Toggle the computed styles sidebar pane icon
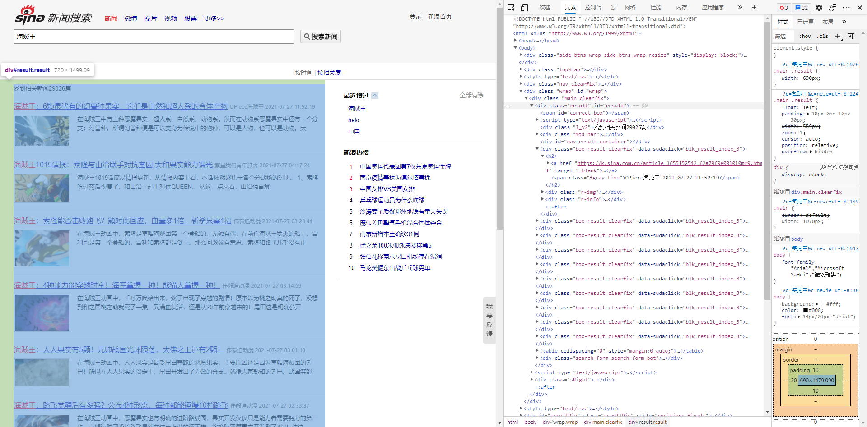The width and height of the screenshot is (867, 427). (x=851, y=36)
